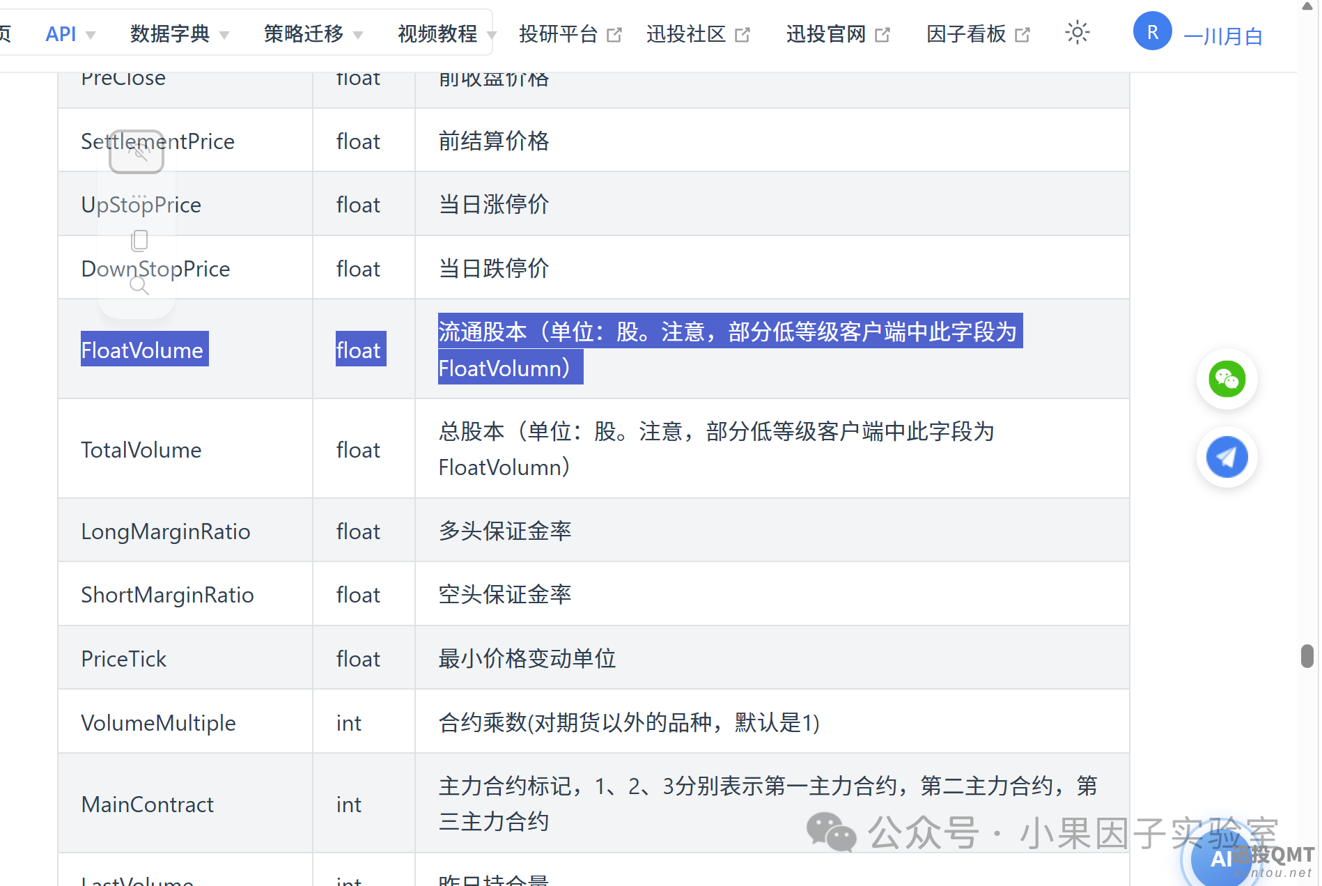Image resolution: width=1322 pixels, height=886 pixels.
Task: Click the user avatar R icon
Action: [x=1152, y=31]
